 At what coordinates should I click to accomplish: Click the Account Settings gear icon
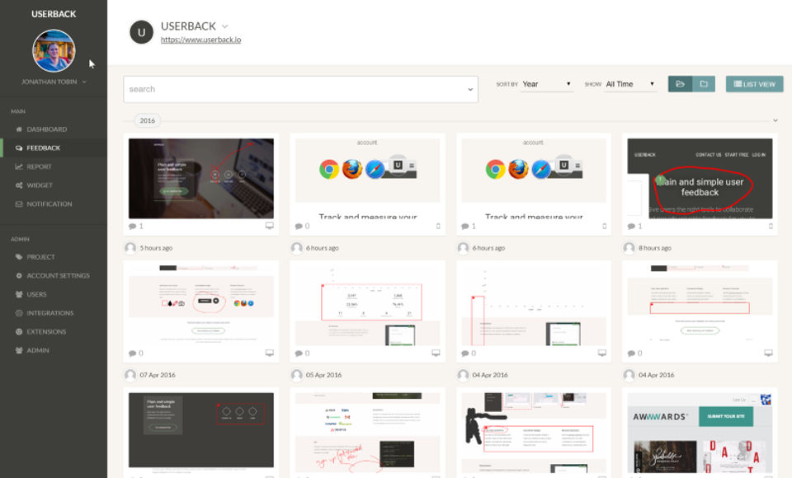click(19, 275)
